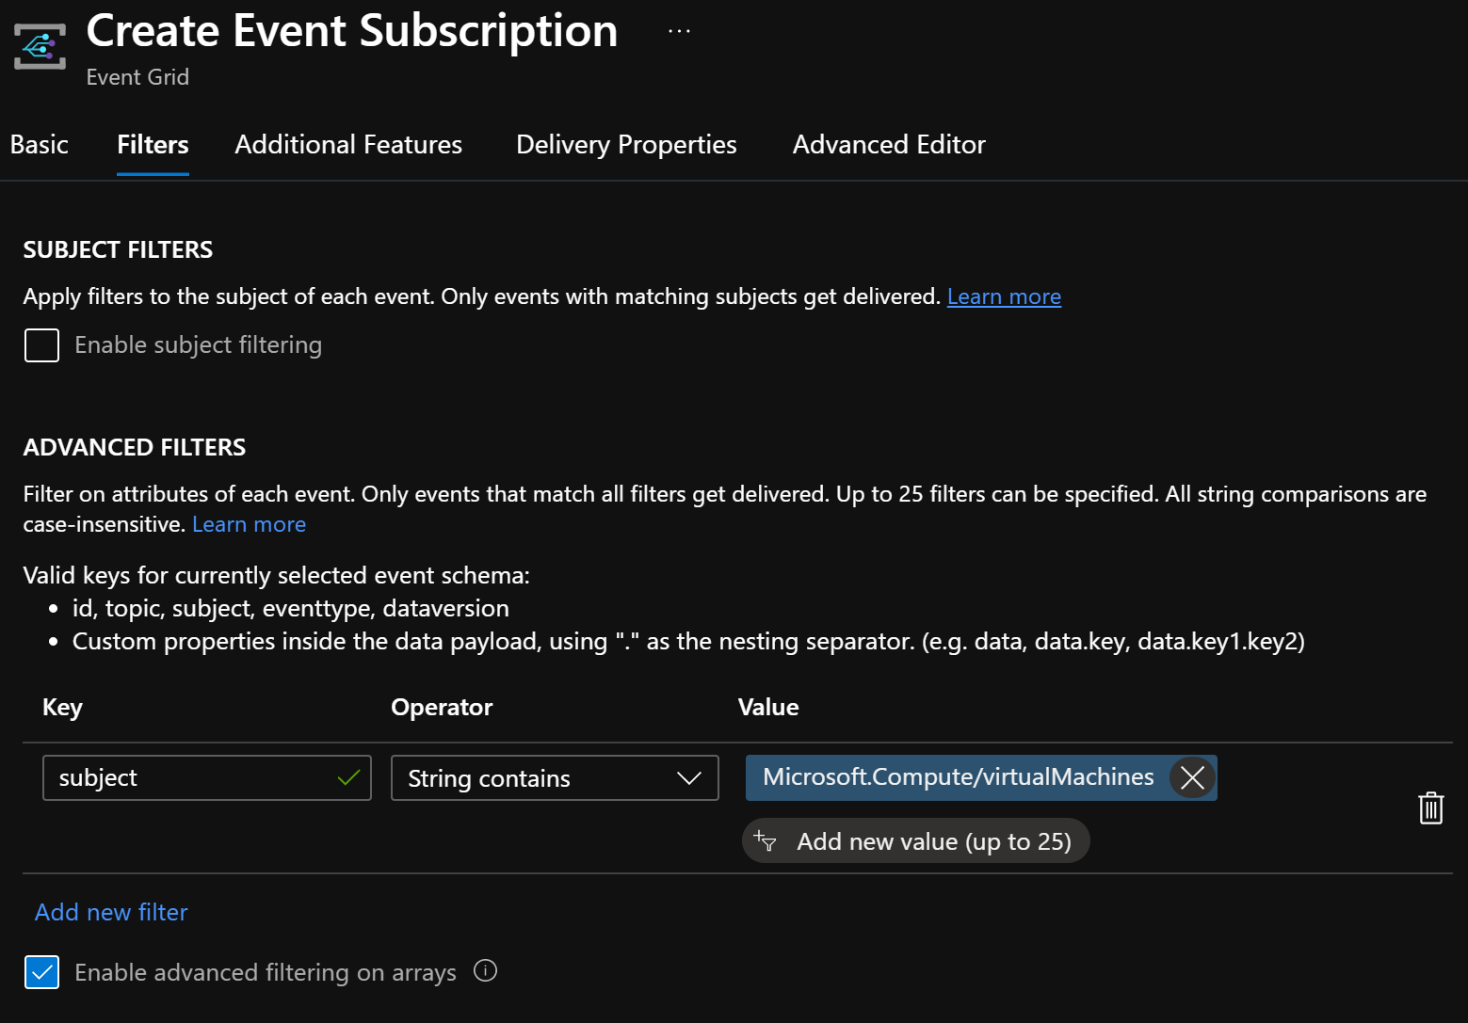Image resolution: width=1468 pixels, height=1023 pixels.
Task: Delete the subject filter row via trash icon
Action: [1431, 807]
